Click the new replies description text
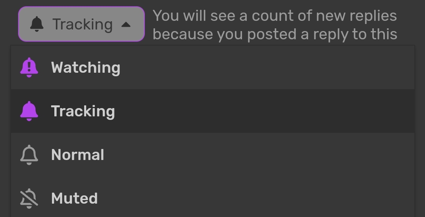425x217 pixels. pyautogui.click(x=275, y=16)
